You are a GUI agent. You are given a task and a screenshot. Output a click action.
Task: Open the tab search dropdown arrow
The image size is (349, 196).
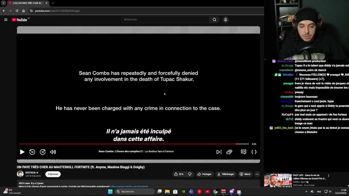pyautogui.click(x=3, y=3)
